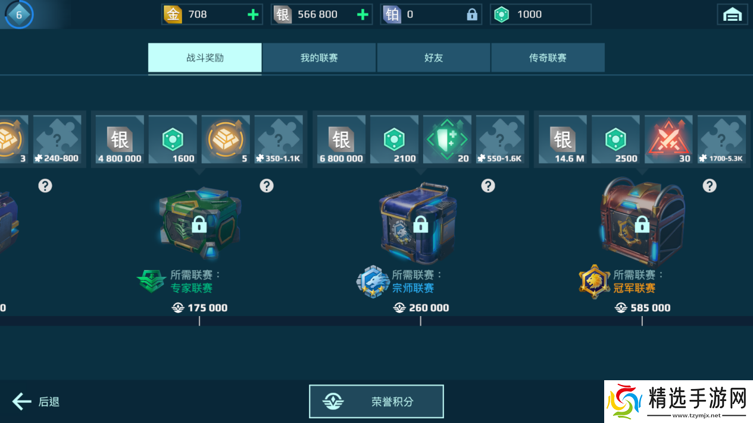Open help question mark for Expert league chest
This screenshot has width=753, height=423.
tap(267, 186)
